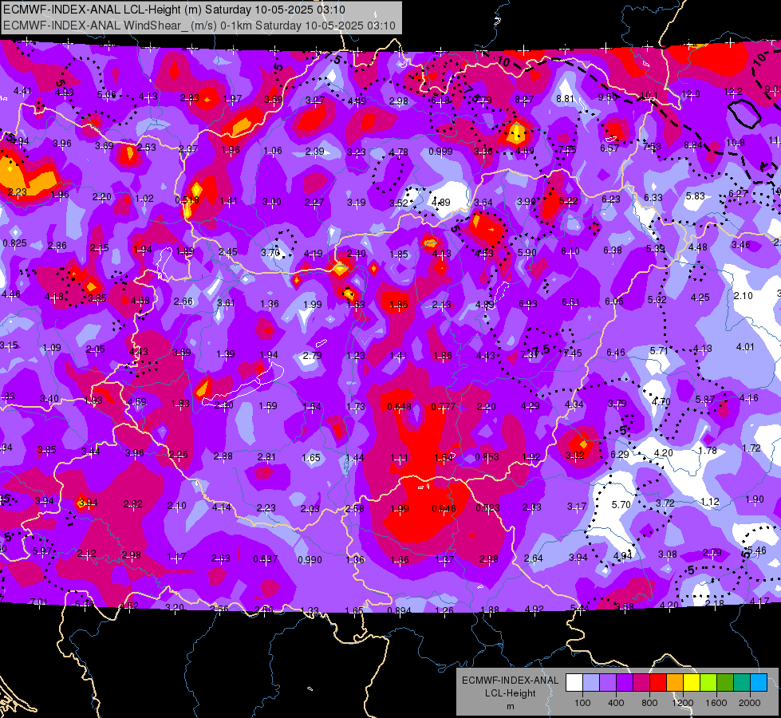Click the wind shear value 12.2
This screenshot has height=718, width=781.
pyautogui.click(x=733, y=92)
